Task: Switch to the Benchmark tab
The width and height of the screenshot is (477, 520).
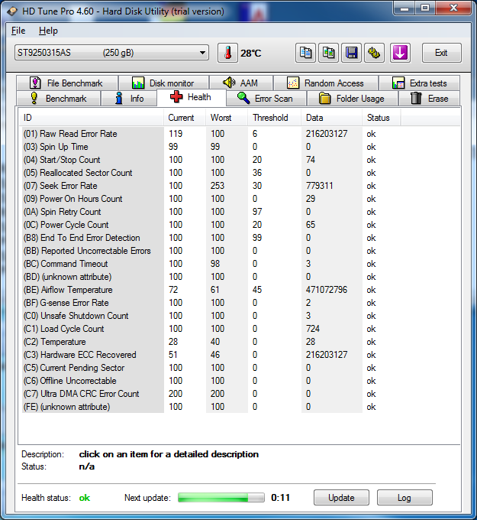Action: point(58,99)
